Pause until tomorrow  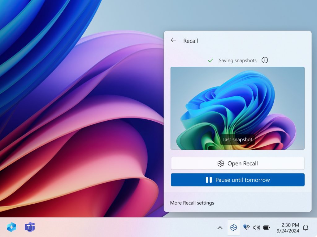coord(237,180)
